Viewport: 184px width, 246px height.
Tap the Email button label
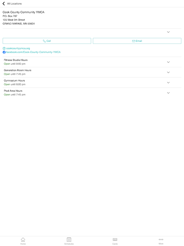(139, 41)
